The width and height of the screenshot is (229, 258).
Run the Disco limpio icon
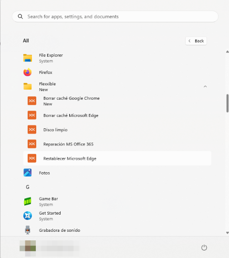pos(32,130)
